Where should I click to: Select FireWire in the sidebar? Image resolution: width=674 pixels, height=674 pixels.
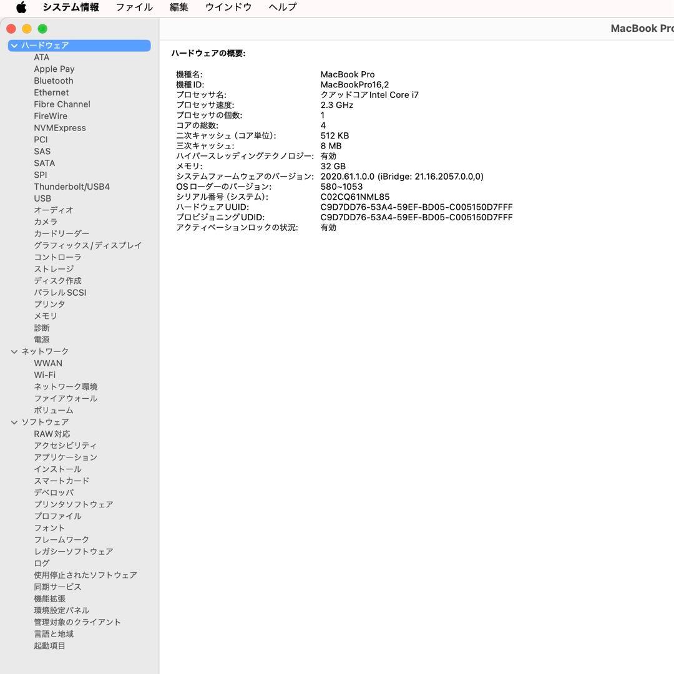point(51,116)
